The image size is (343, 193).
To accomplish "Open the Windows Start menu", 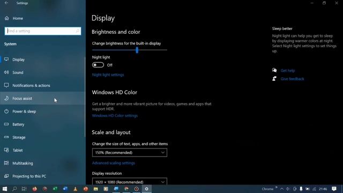I will [x=5, y=189].
